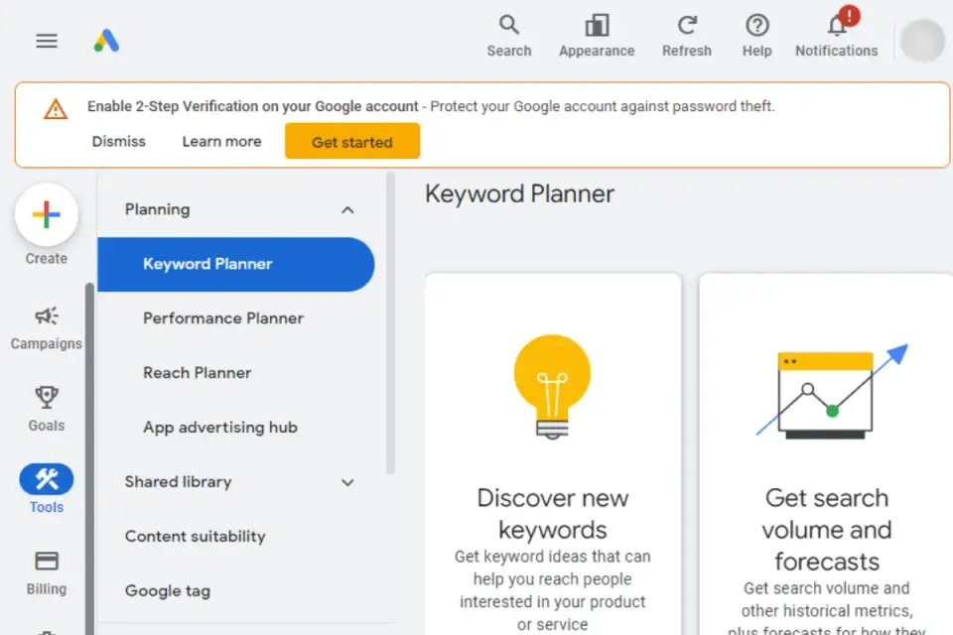Click the Create plus button
The width and height of the screenshot is (953, 635).
pos(47,215)
